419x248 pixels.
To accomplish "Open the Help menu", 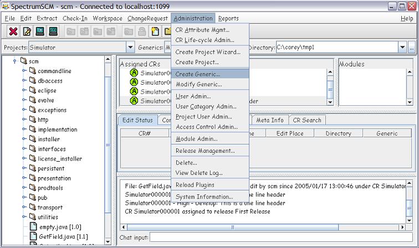I will [x=407, y=18].
